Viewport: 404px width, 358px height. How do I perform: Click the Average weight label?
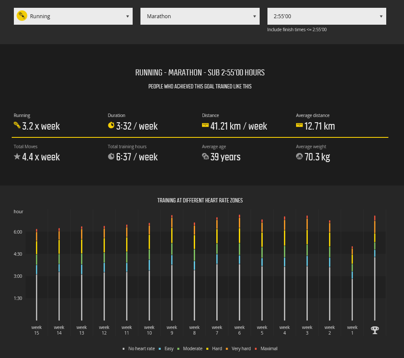tap(311, 146)
